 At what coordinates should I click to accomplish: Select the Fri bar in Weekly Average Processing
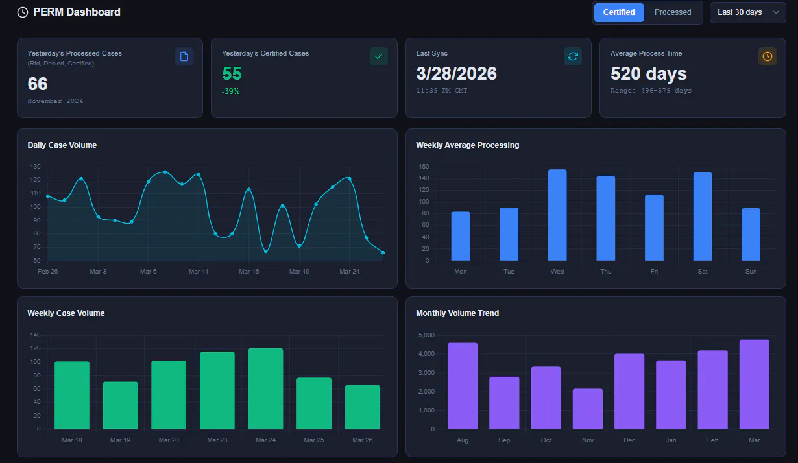(x=654, y=228)
